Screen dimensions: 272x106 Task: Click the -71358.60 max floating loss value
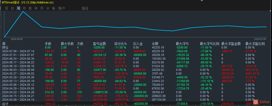coord(182,81)
